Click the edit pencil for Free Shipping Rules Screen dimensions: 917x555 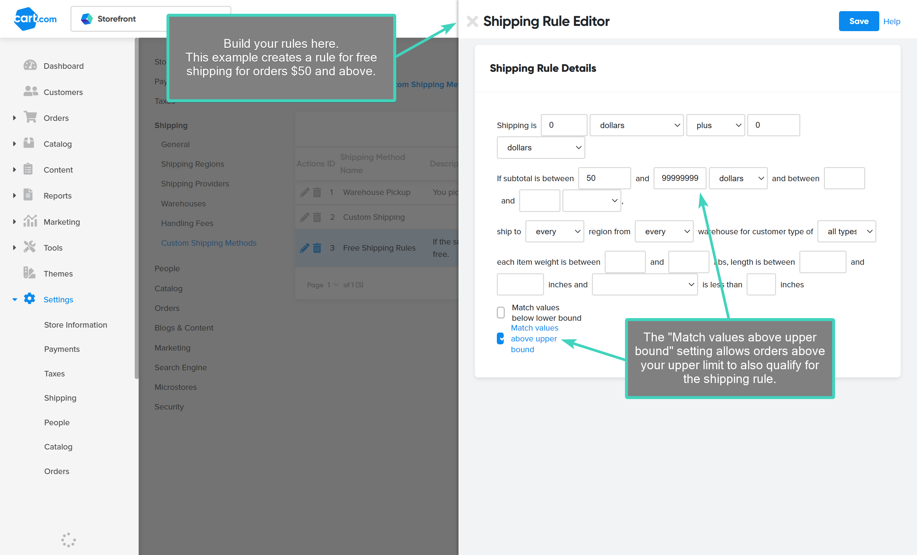click(304, 248)
